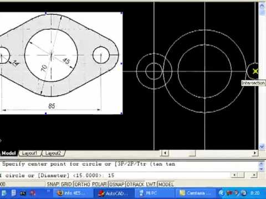
Task: Click the command window scroll up arrow
Action: 262,164
